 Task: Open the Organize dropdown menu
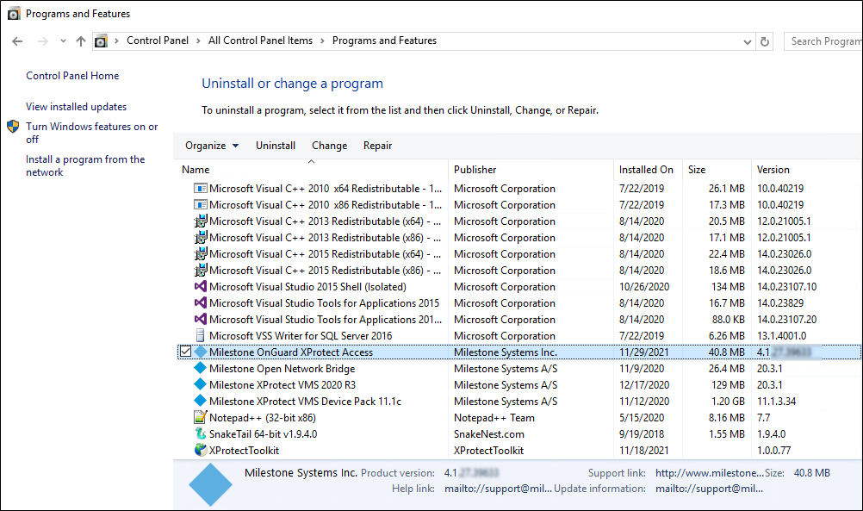(211, 146)
